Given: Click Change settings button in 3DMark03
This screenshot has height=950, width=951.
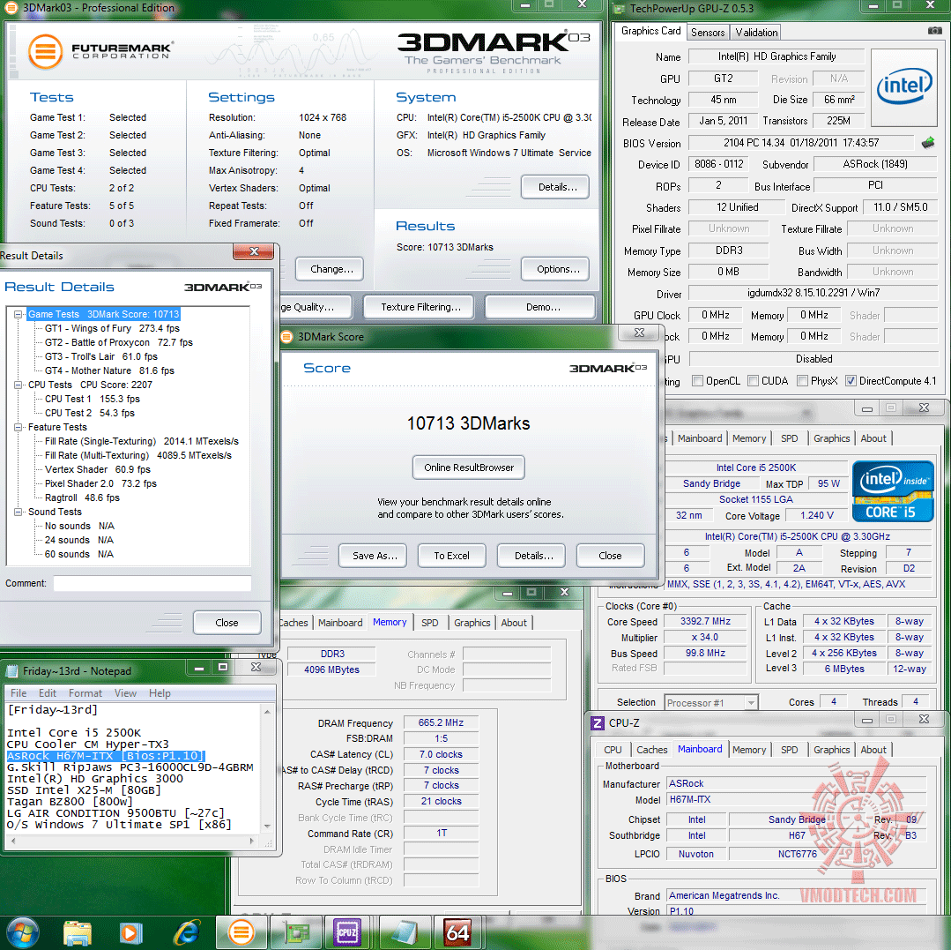Looking at the screenshot, I should [x=330, y=269].
